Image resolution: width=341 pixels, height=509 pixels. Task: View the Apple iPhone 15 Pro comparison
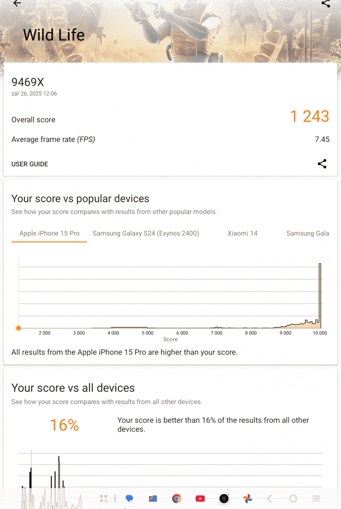(x=49, y=233)
